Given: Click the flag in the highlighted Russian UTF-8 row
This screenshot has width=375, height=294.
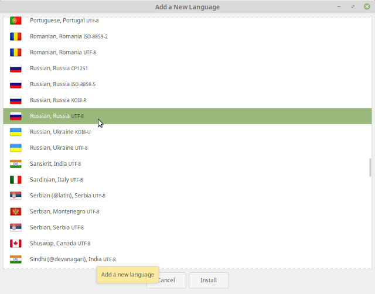Looking at the screenshot, I should pyautogui.click(x=16, y=116).
